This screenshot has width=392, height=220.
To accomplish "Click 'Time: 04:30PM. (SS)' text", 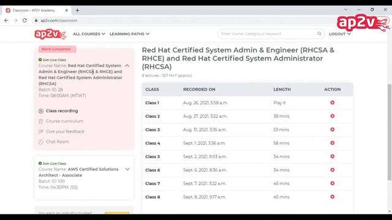I will (58, 187).
